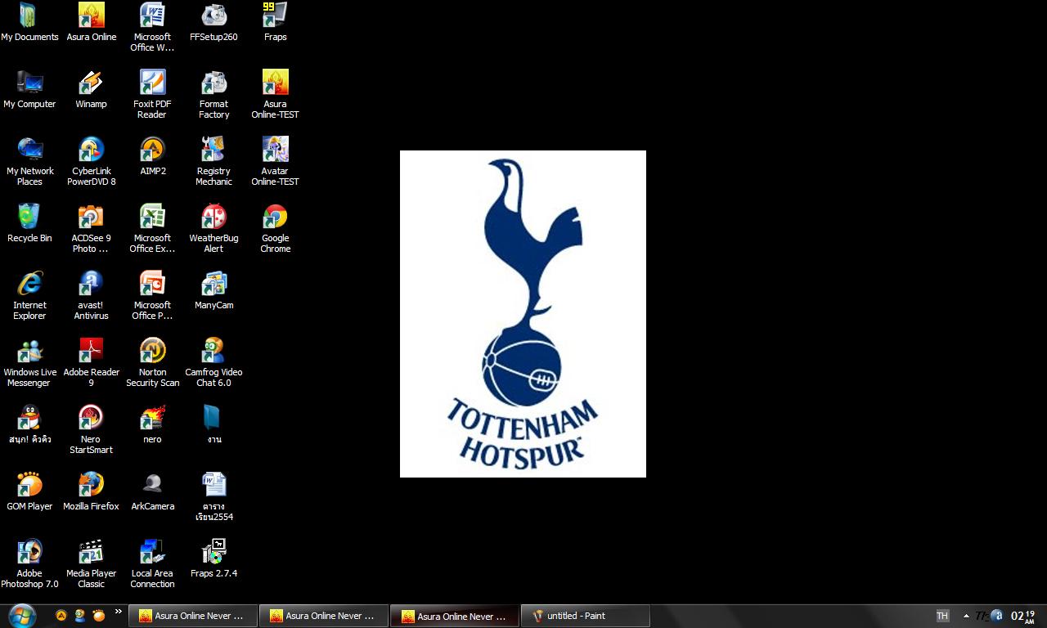
Task: Select the Asura Online-TEST shortcut
Action: pyautogui.click(x=275, y=94)
